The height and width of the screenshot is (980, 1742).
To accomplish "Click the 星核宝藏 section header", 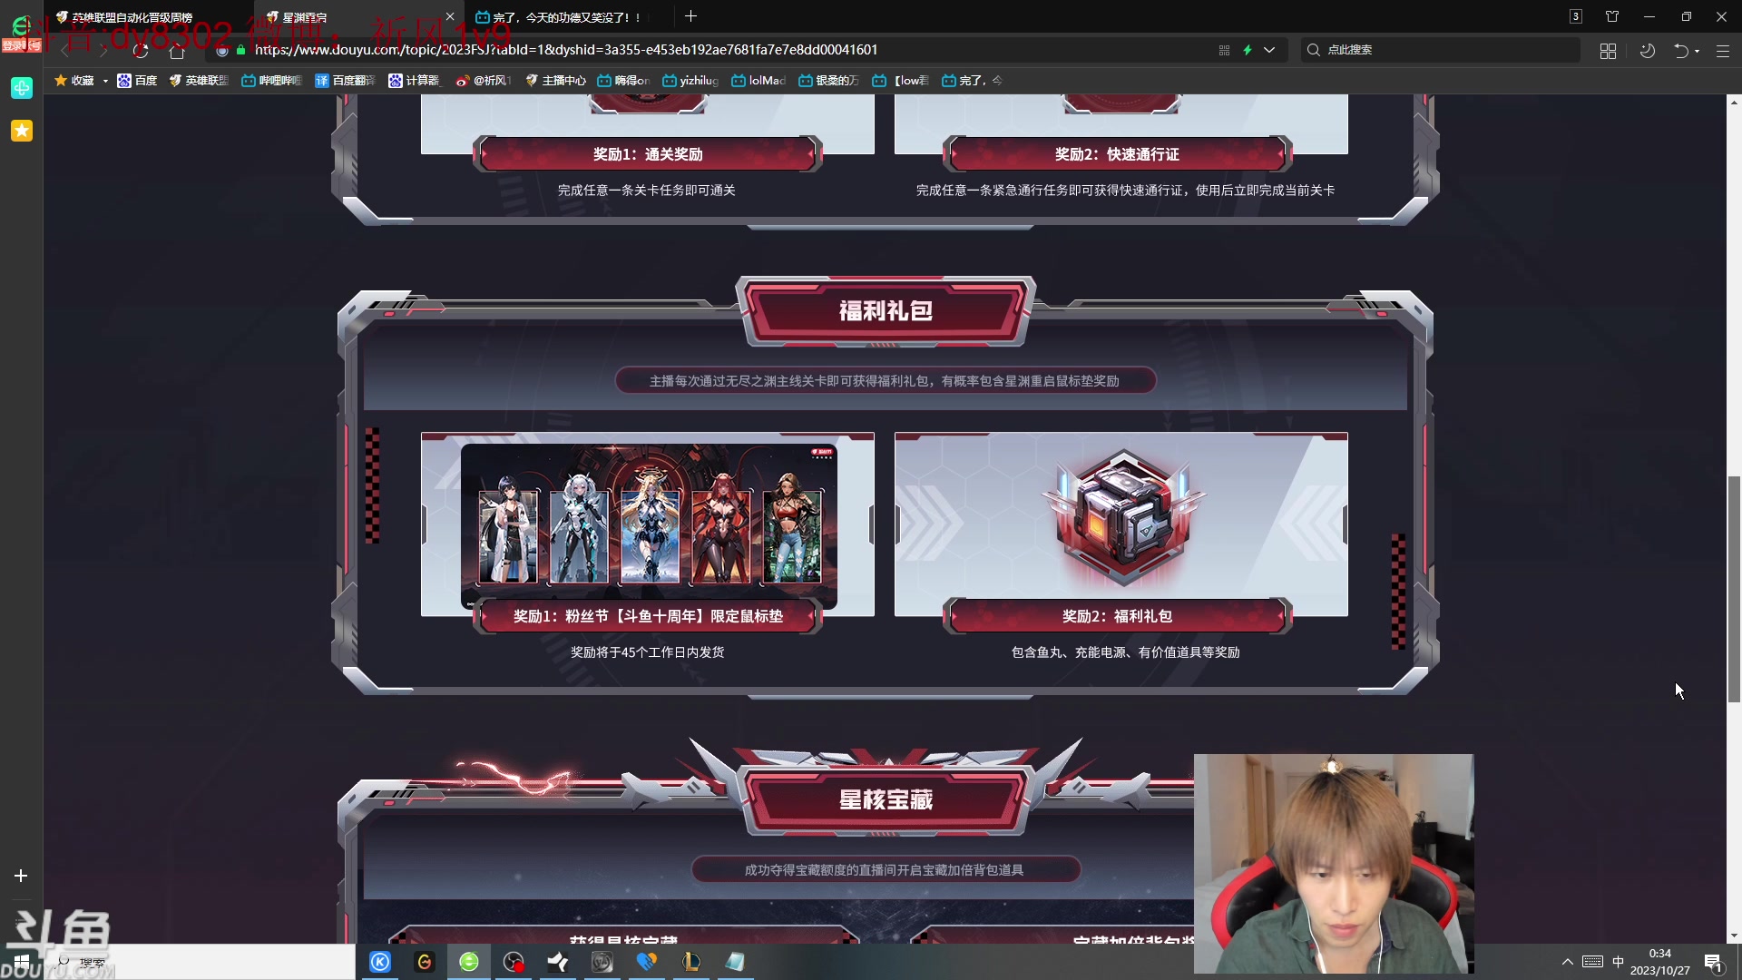I will click(x=886, y=800).
